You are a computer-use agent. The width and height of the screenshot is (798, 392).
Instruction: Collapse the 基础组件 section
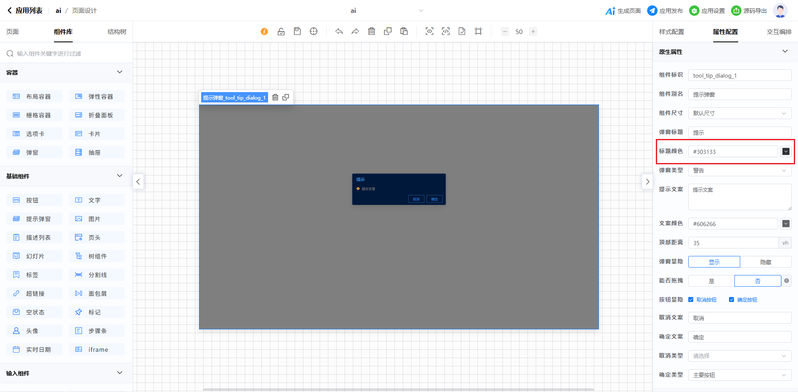click(120, 176)
